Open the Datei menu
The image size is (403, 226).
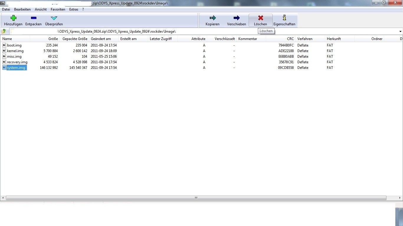[x=6, y=9]
